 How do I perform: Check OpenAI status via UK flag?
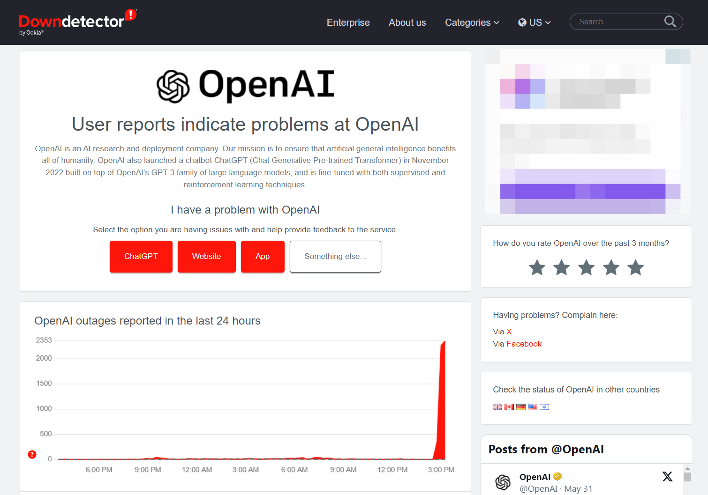(x=497, y=407)
